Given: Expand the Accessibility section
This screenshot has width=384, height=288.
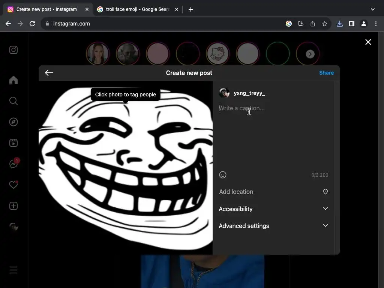Looking at the screenshot, I should 273,209.
